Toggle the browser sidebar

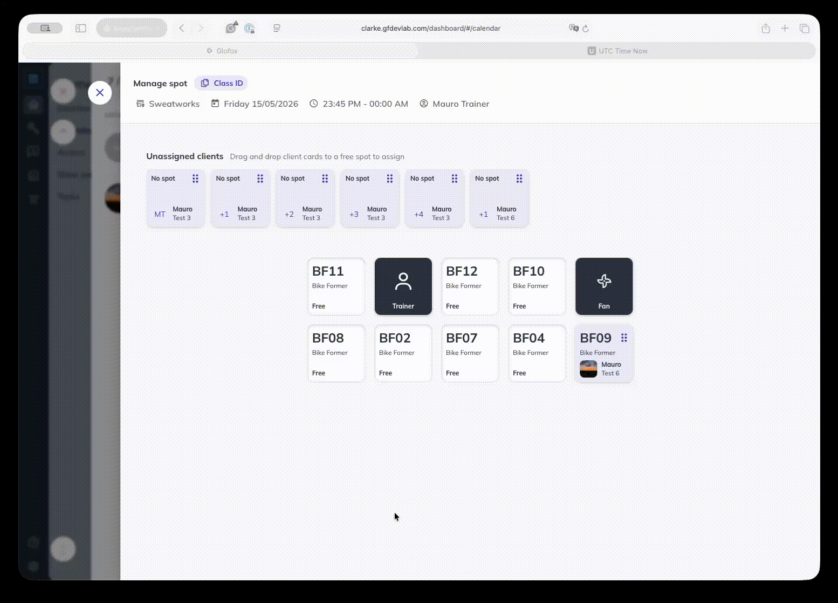coord(81,28)
